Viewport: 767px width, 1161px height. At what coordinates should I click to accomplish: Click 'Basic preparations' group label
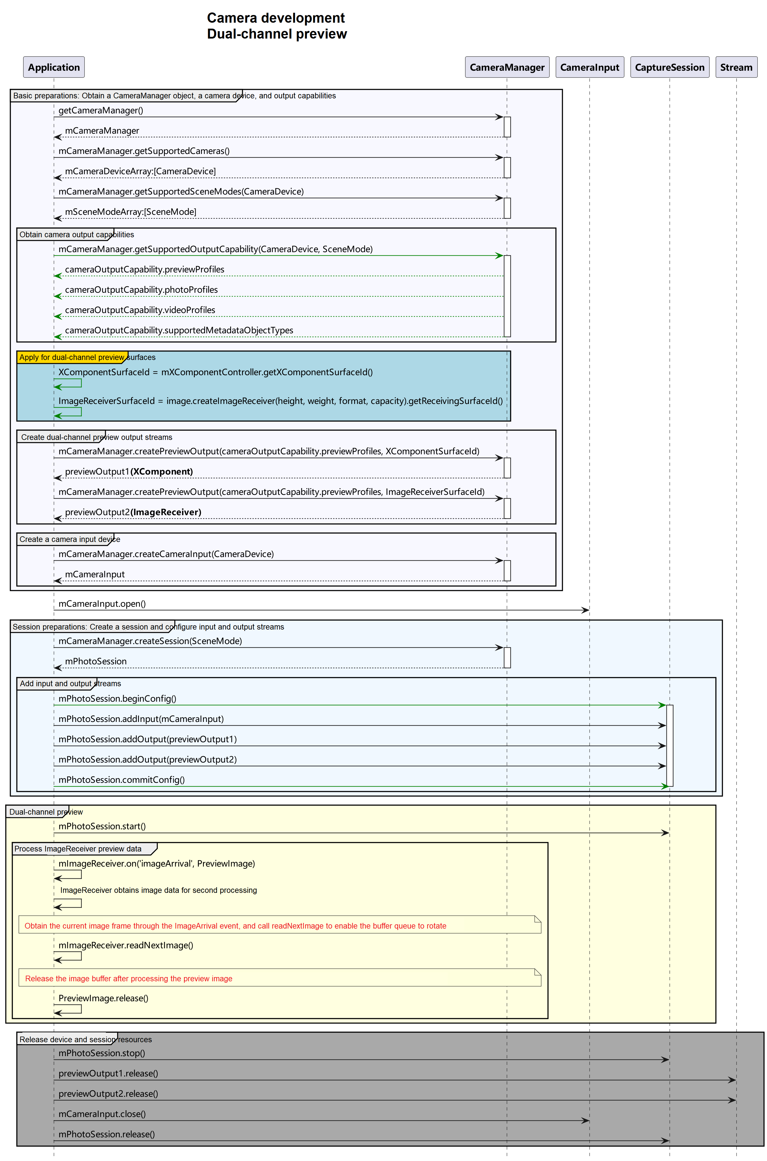coord(174,96)
